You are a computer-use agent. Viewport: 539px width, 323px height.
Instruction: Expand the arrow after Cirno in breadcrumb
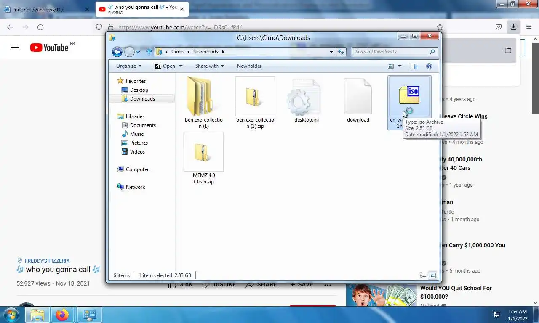pos(189,52)
